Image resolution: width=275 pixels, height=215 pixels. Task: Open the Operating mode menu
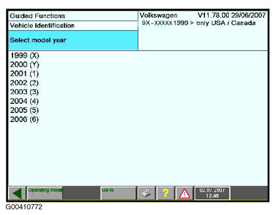pos(45,193)
